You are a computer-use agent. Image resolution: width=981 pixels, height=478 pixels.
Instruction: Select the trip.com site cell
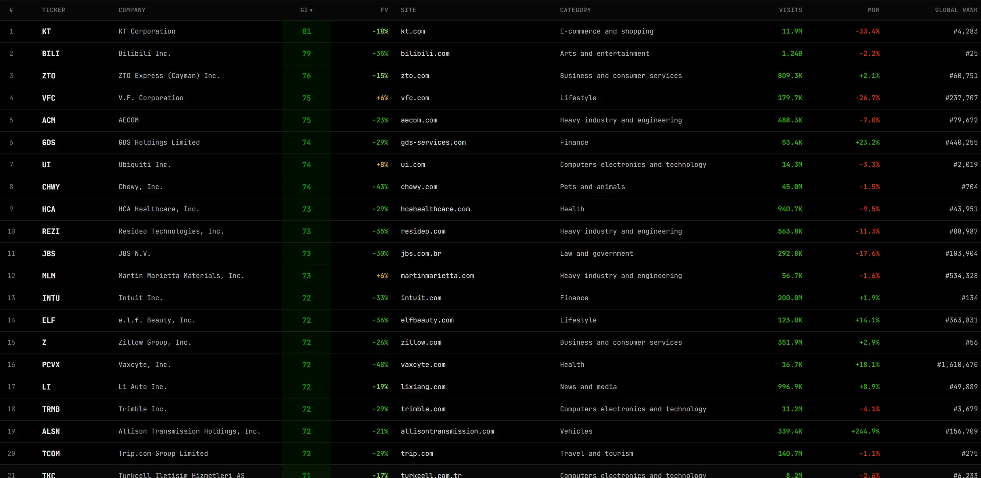click(417, 454)
